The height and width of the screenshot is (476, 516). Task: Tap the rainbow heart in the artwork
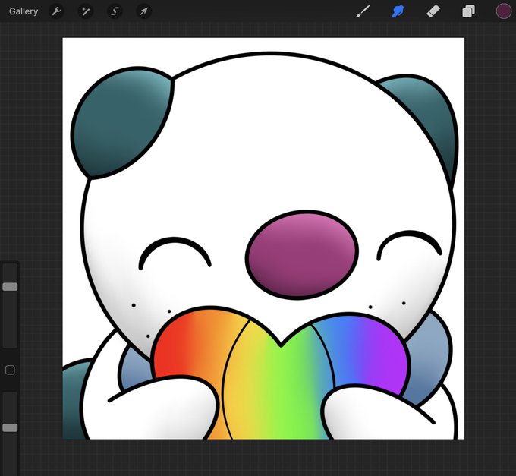(280, 374)
